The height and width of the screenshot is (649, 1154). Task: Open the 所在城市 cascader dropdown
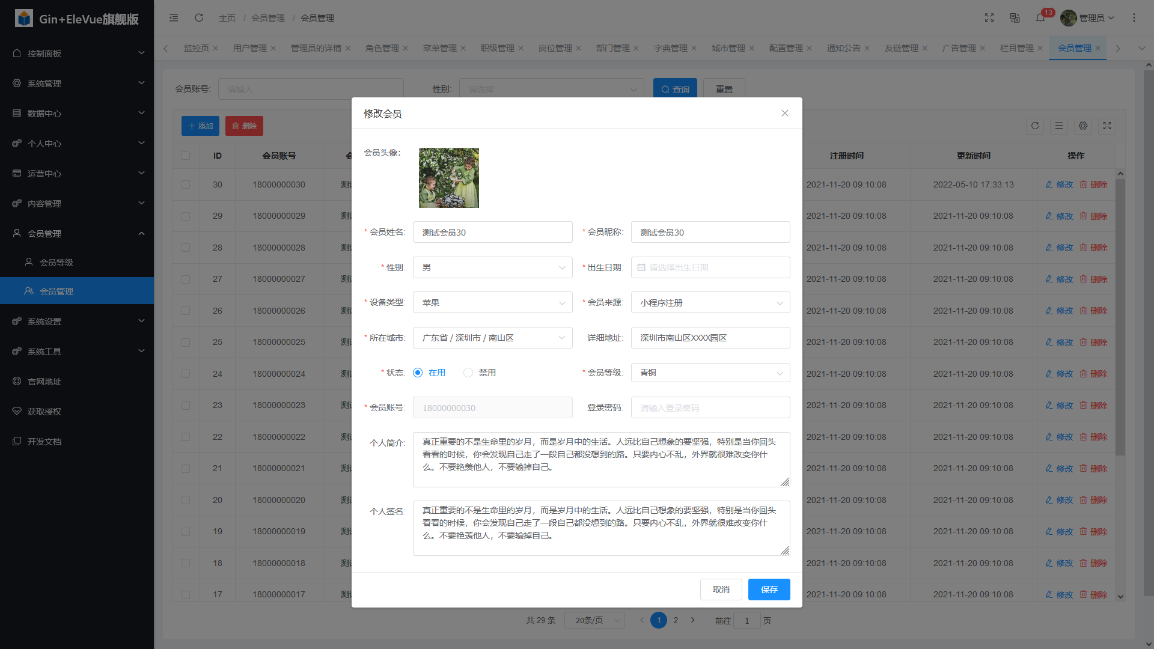[492, 338]
